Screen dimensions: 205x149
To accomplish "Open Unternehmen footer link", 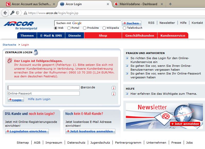I will (x=156, y=143).
